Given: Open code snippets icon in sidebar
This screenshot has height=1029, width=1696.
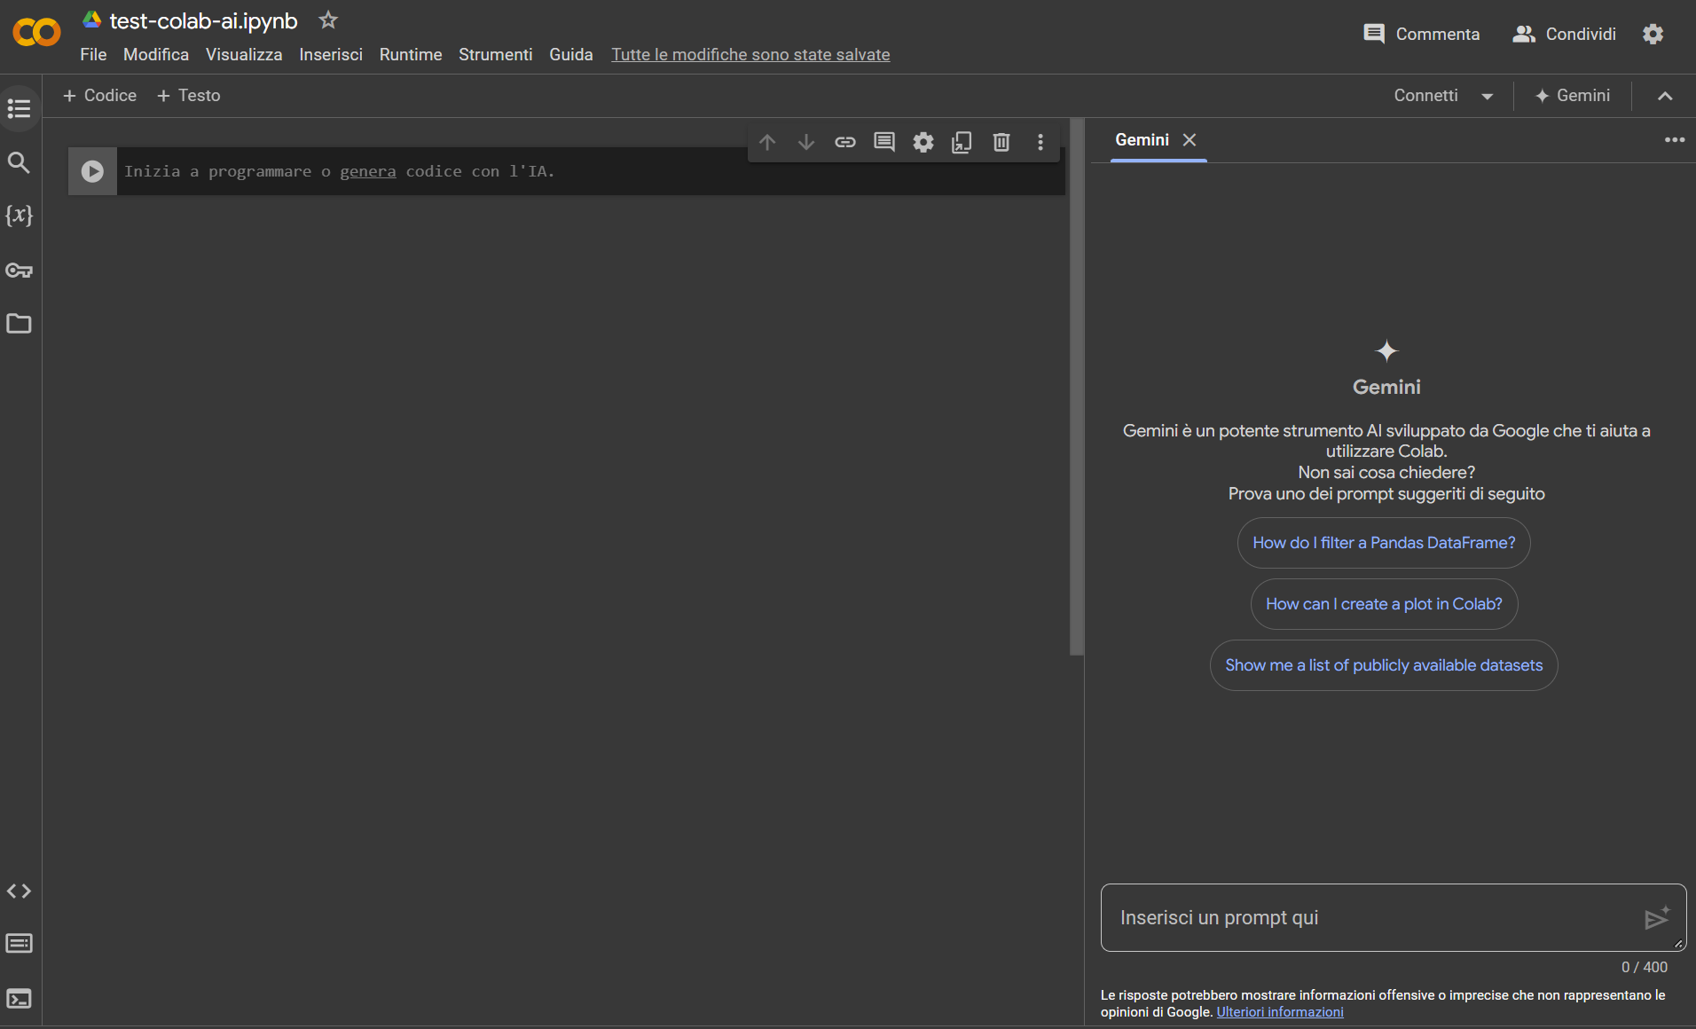Looking at the screenshot, I should click(x=19, y=892).
